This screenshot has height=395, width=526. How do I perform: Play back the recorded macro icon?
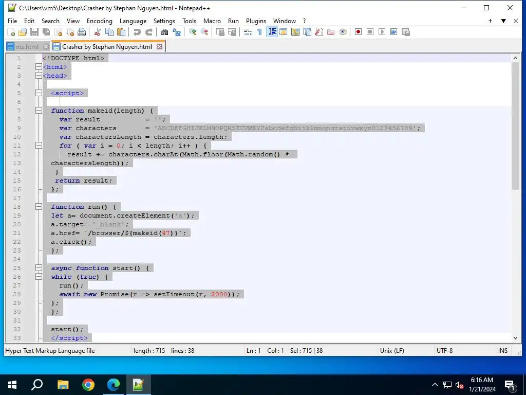click(382, 32)
